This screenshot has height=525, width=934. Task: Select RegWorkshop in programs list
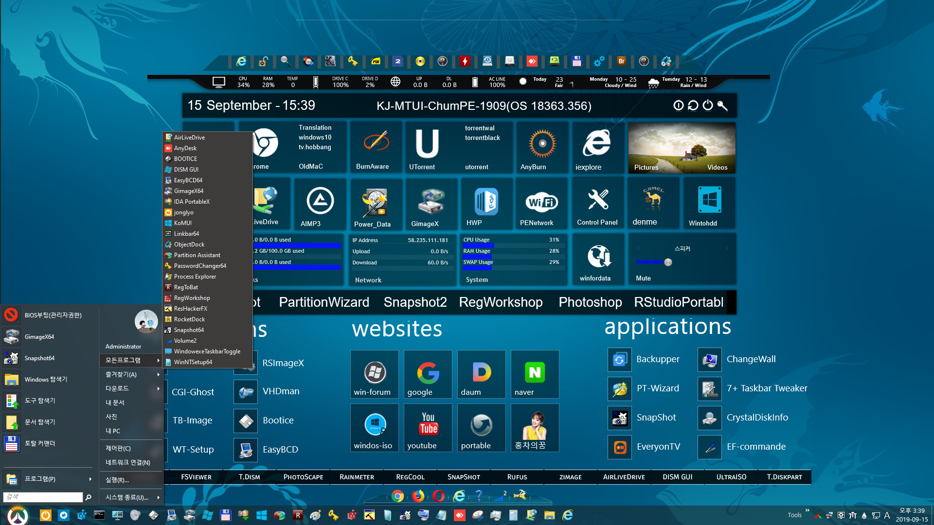click(207, 298)
